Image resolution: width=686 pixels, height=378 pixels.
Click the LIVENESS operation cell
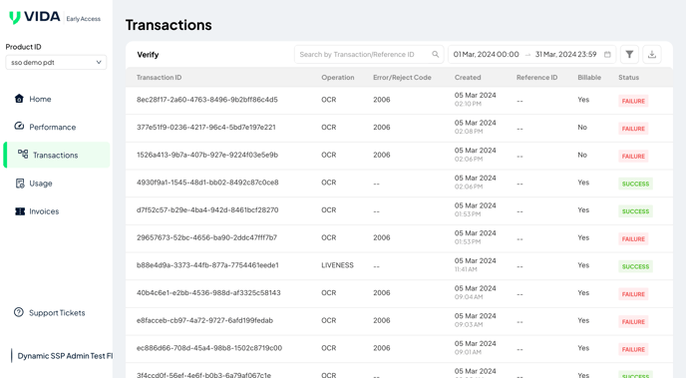click(x=337, y=265)
